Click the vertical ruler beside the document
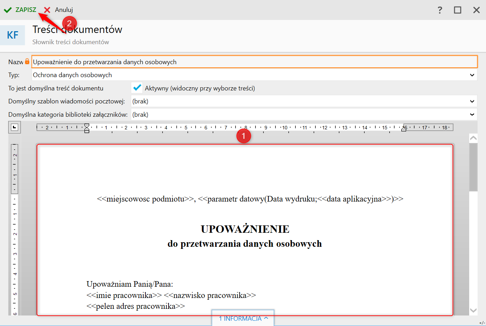 (x=15, y=230)
